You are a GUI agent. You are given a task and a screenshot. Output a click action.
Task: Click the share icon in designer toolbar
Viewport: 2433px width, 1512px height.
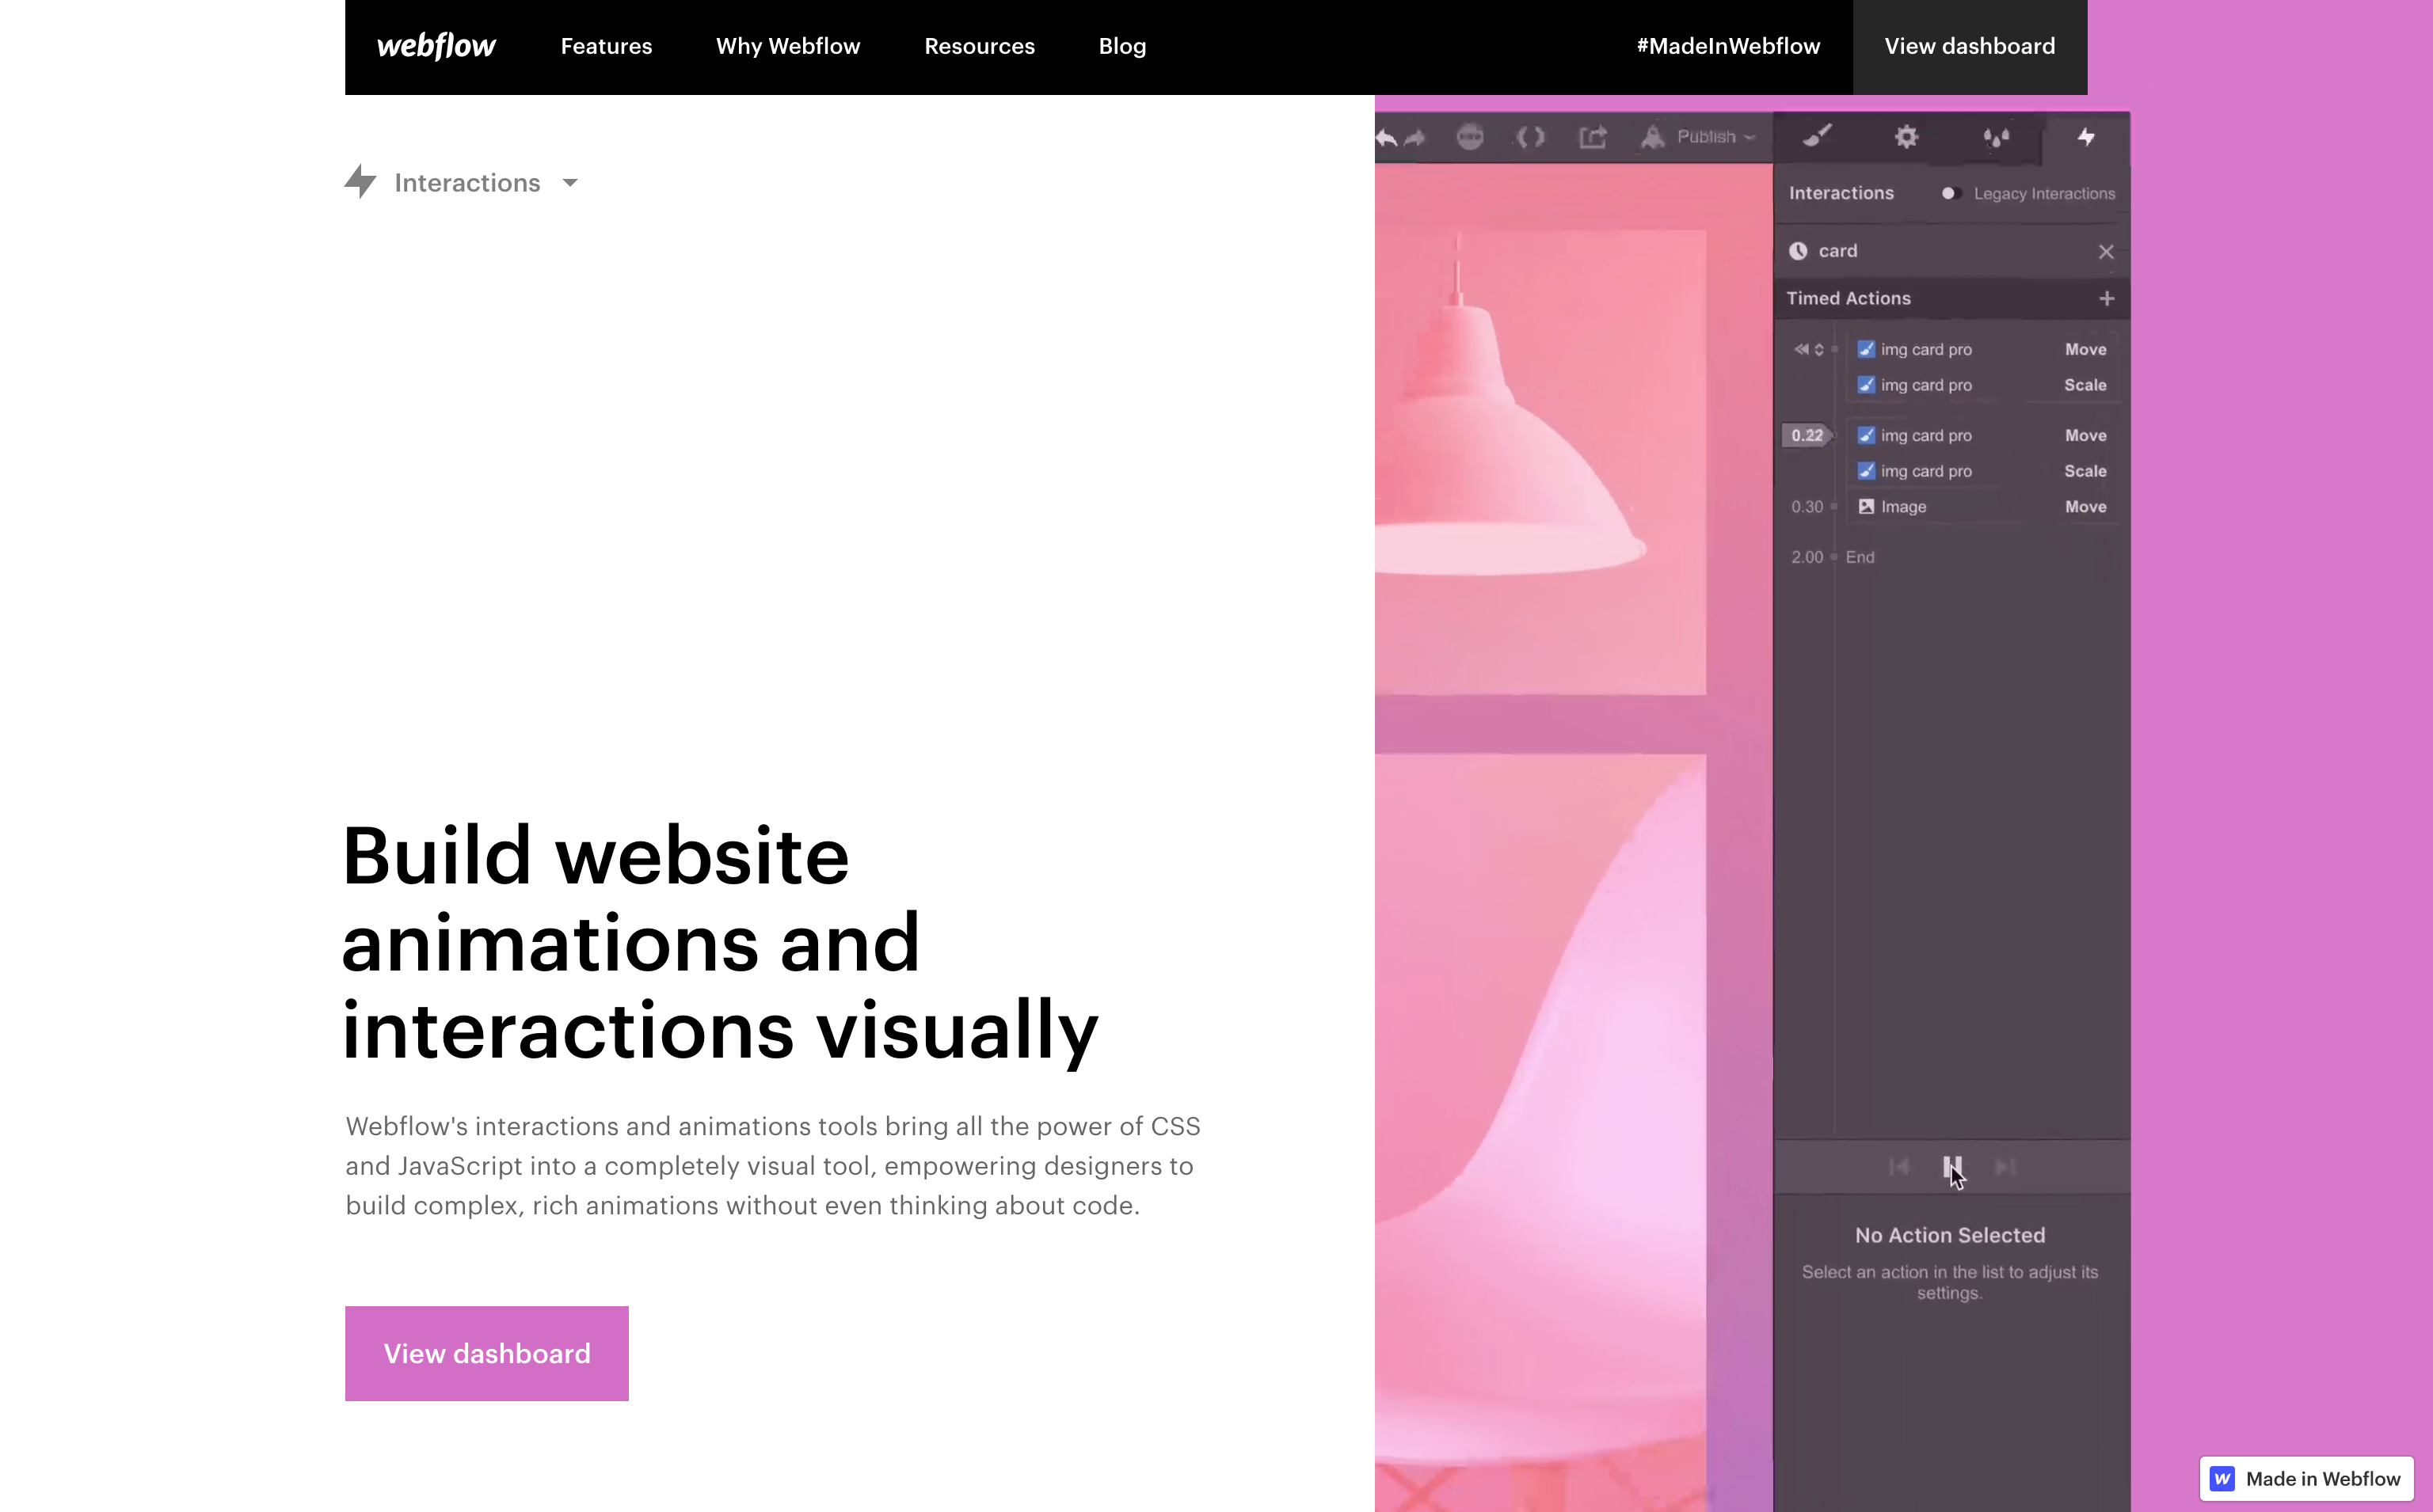[x=1593, y=137]
